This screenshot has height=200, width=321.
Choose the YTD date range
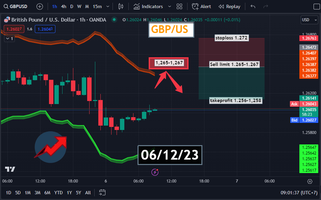tap(58, 193)
